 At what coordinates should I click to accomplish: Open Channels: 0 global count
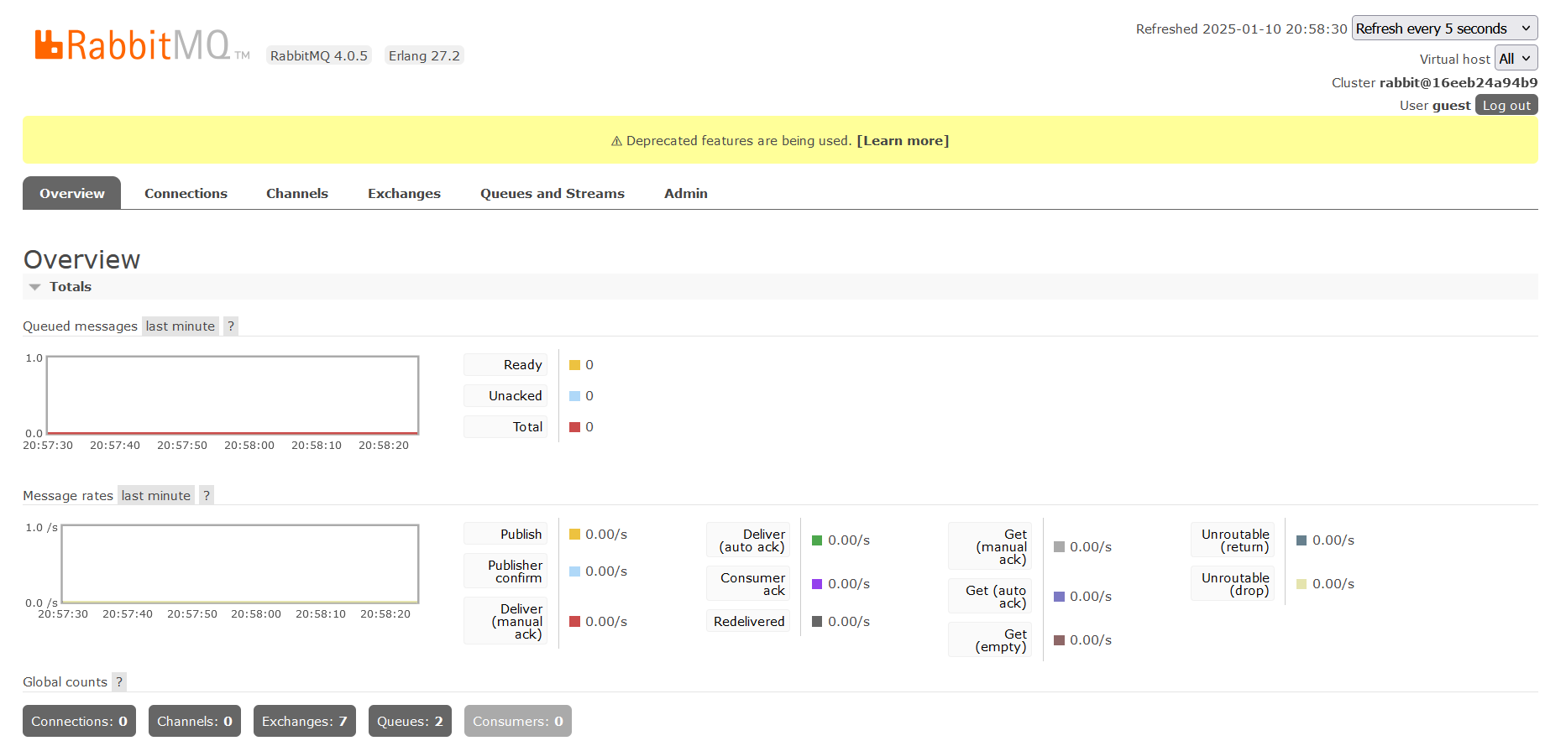(195, 722)
